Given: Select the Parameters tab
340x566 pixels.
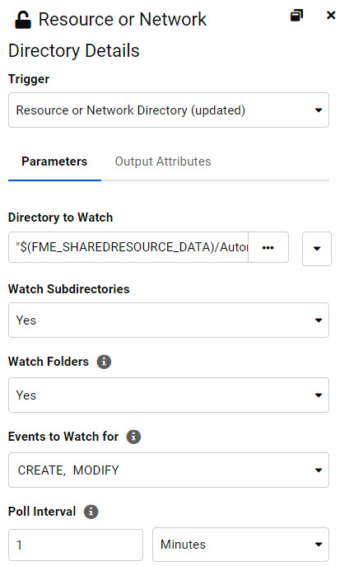Looking at the screenshot, I should click(54, 161).
